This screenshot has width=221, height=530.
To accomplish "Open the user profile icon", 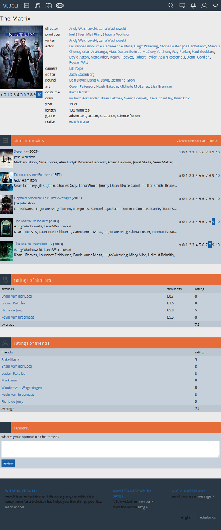I will [x=204, y=6].
